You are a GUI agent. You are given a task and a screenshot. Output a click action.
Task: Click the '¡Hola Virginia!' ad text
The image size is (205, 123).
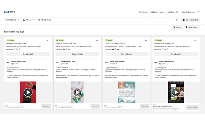pyautogui.click(x=160, y=68)
